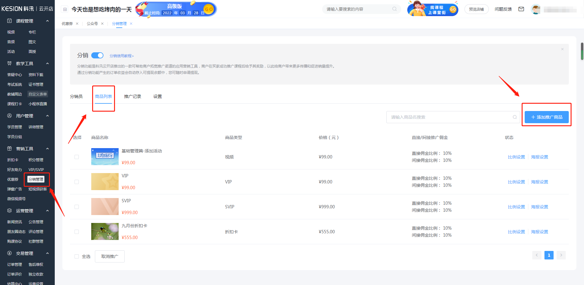Image resolution: width=584 pixels, height=285 pixels.
Task: Click the 教学工具 section icon
Action: (9, 64)
